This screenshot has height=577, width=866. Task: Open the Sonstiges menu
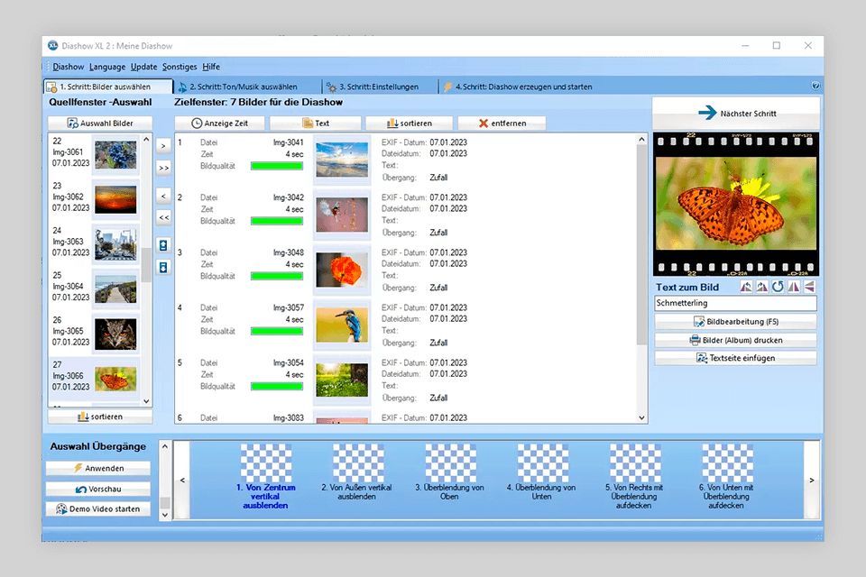tap(180, 67)
